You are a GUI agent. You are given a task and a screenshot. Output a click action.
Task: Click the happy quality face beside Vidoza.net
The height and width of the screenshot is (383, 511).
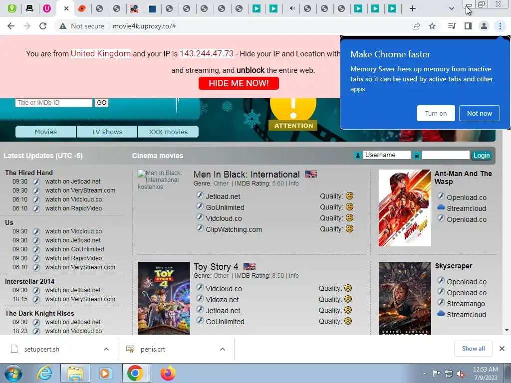[348, 299]
